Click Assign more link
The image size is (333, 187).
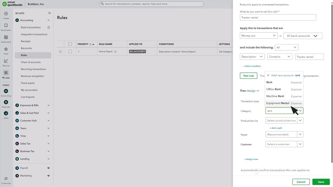click(251, 159)
